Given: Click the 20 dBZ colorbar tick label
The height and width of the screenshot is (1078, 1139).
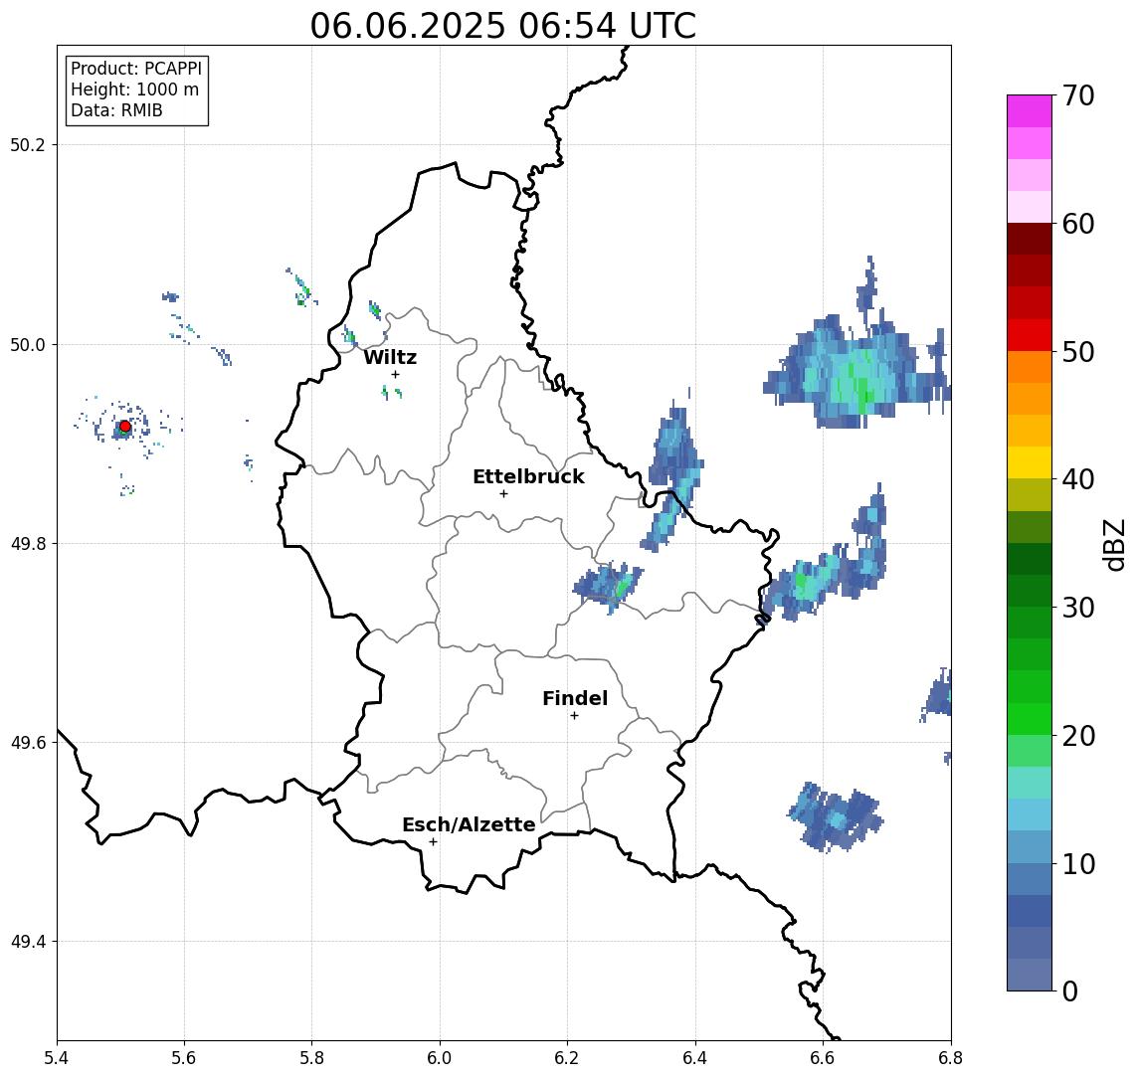Looking at the screenshot, I should (x=1078, y=736).
